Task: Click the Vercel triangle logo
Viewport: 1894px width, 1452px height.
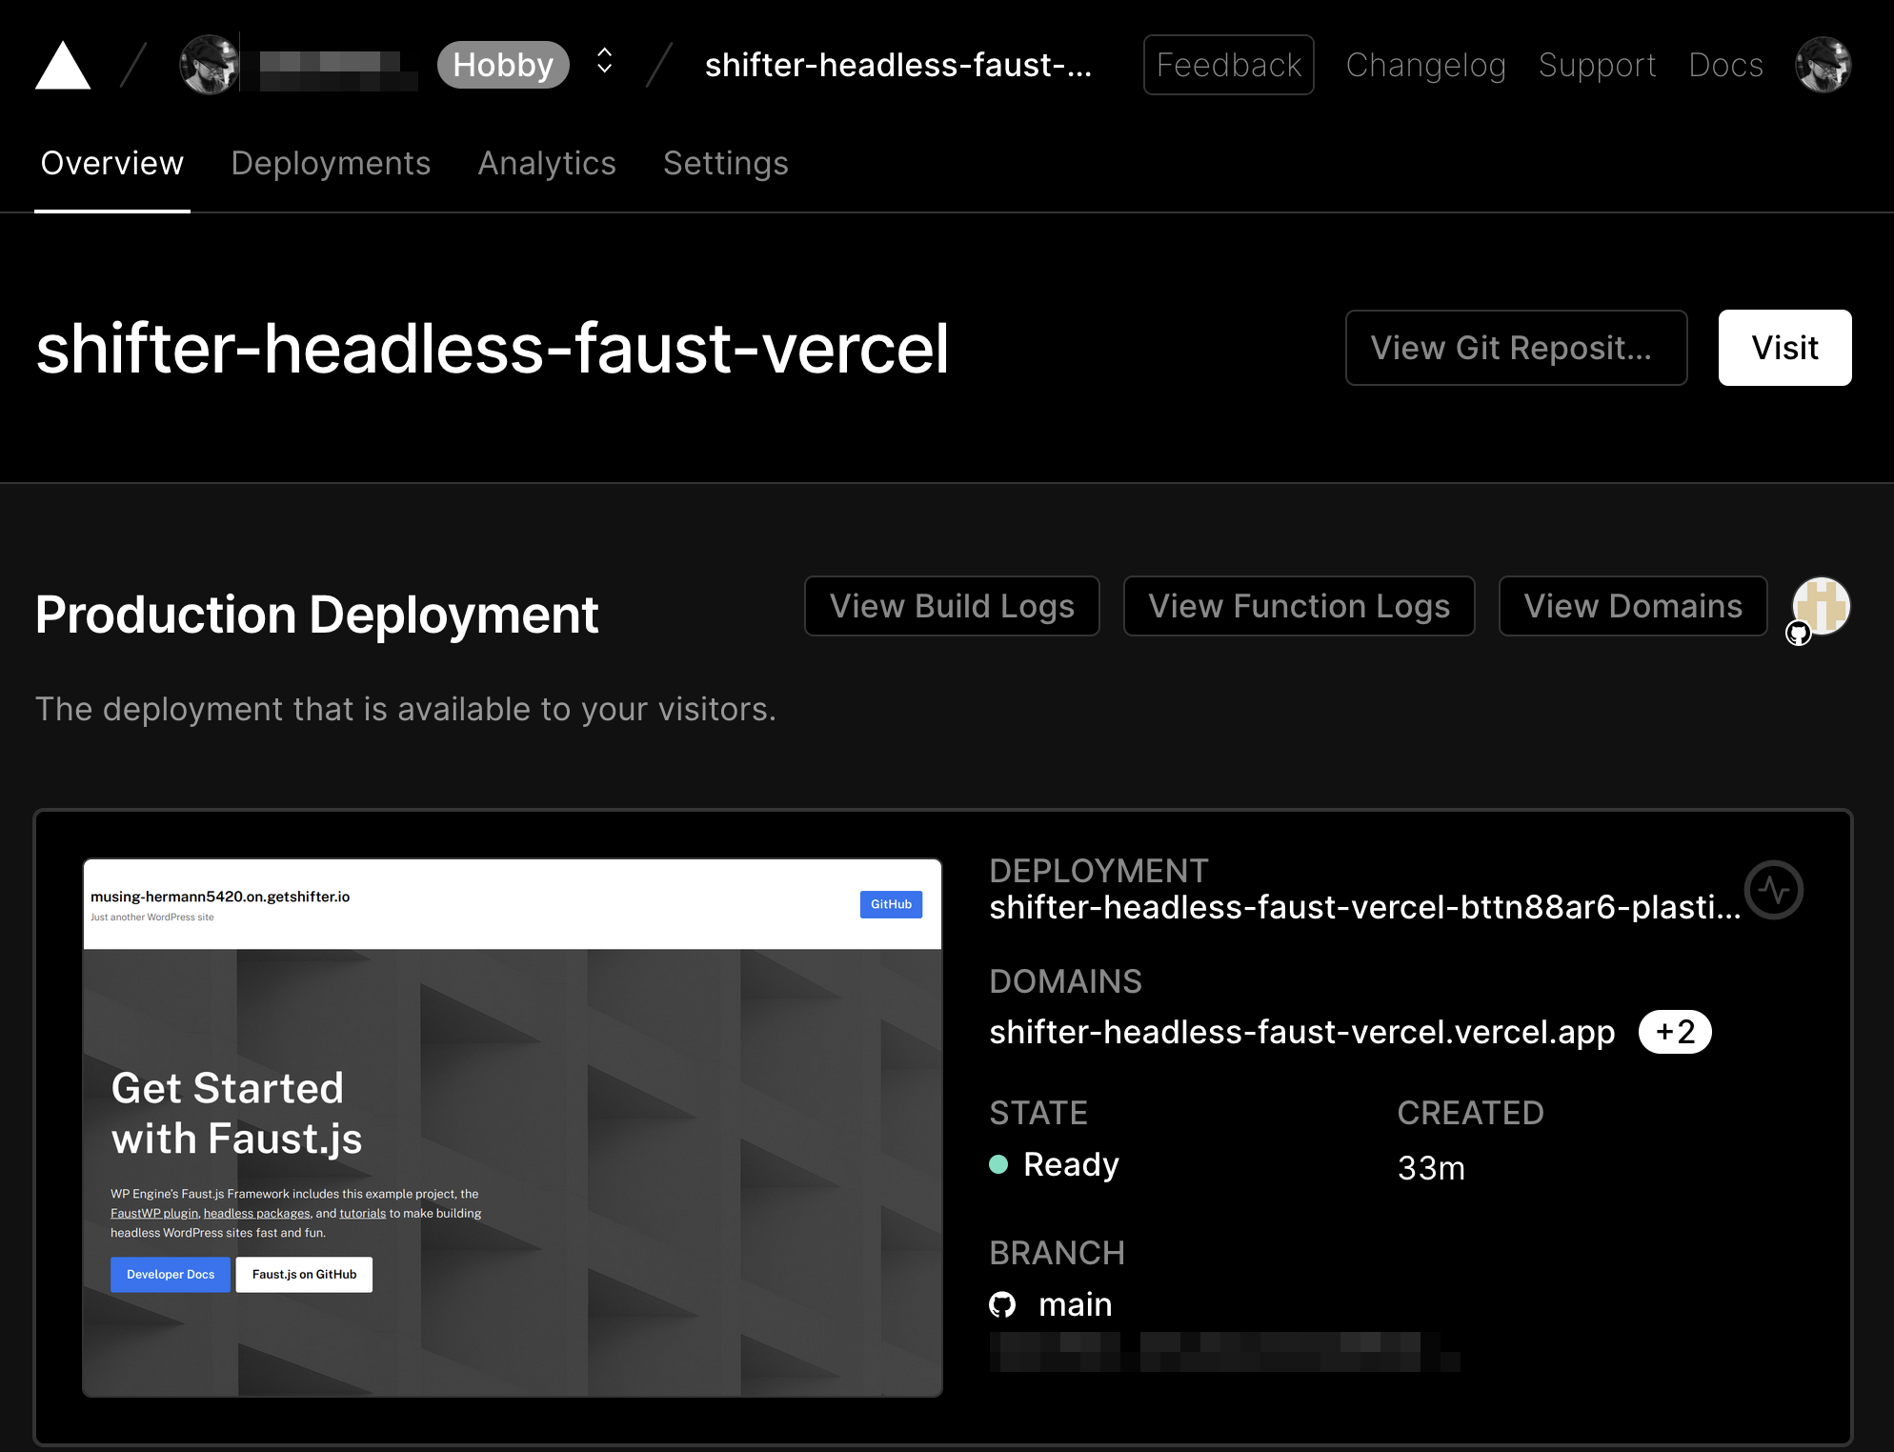Action: tap(63, 65)
